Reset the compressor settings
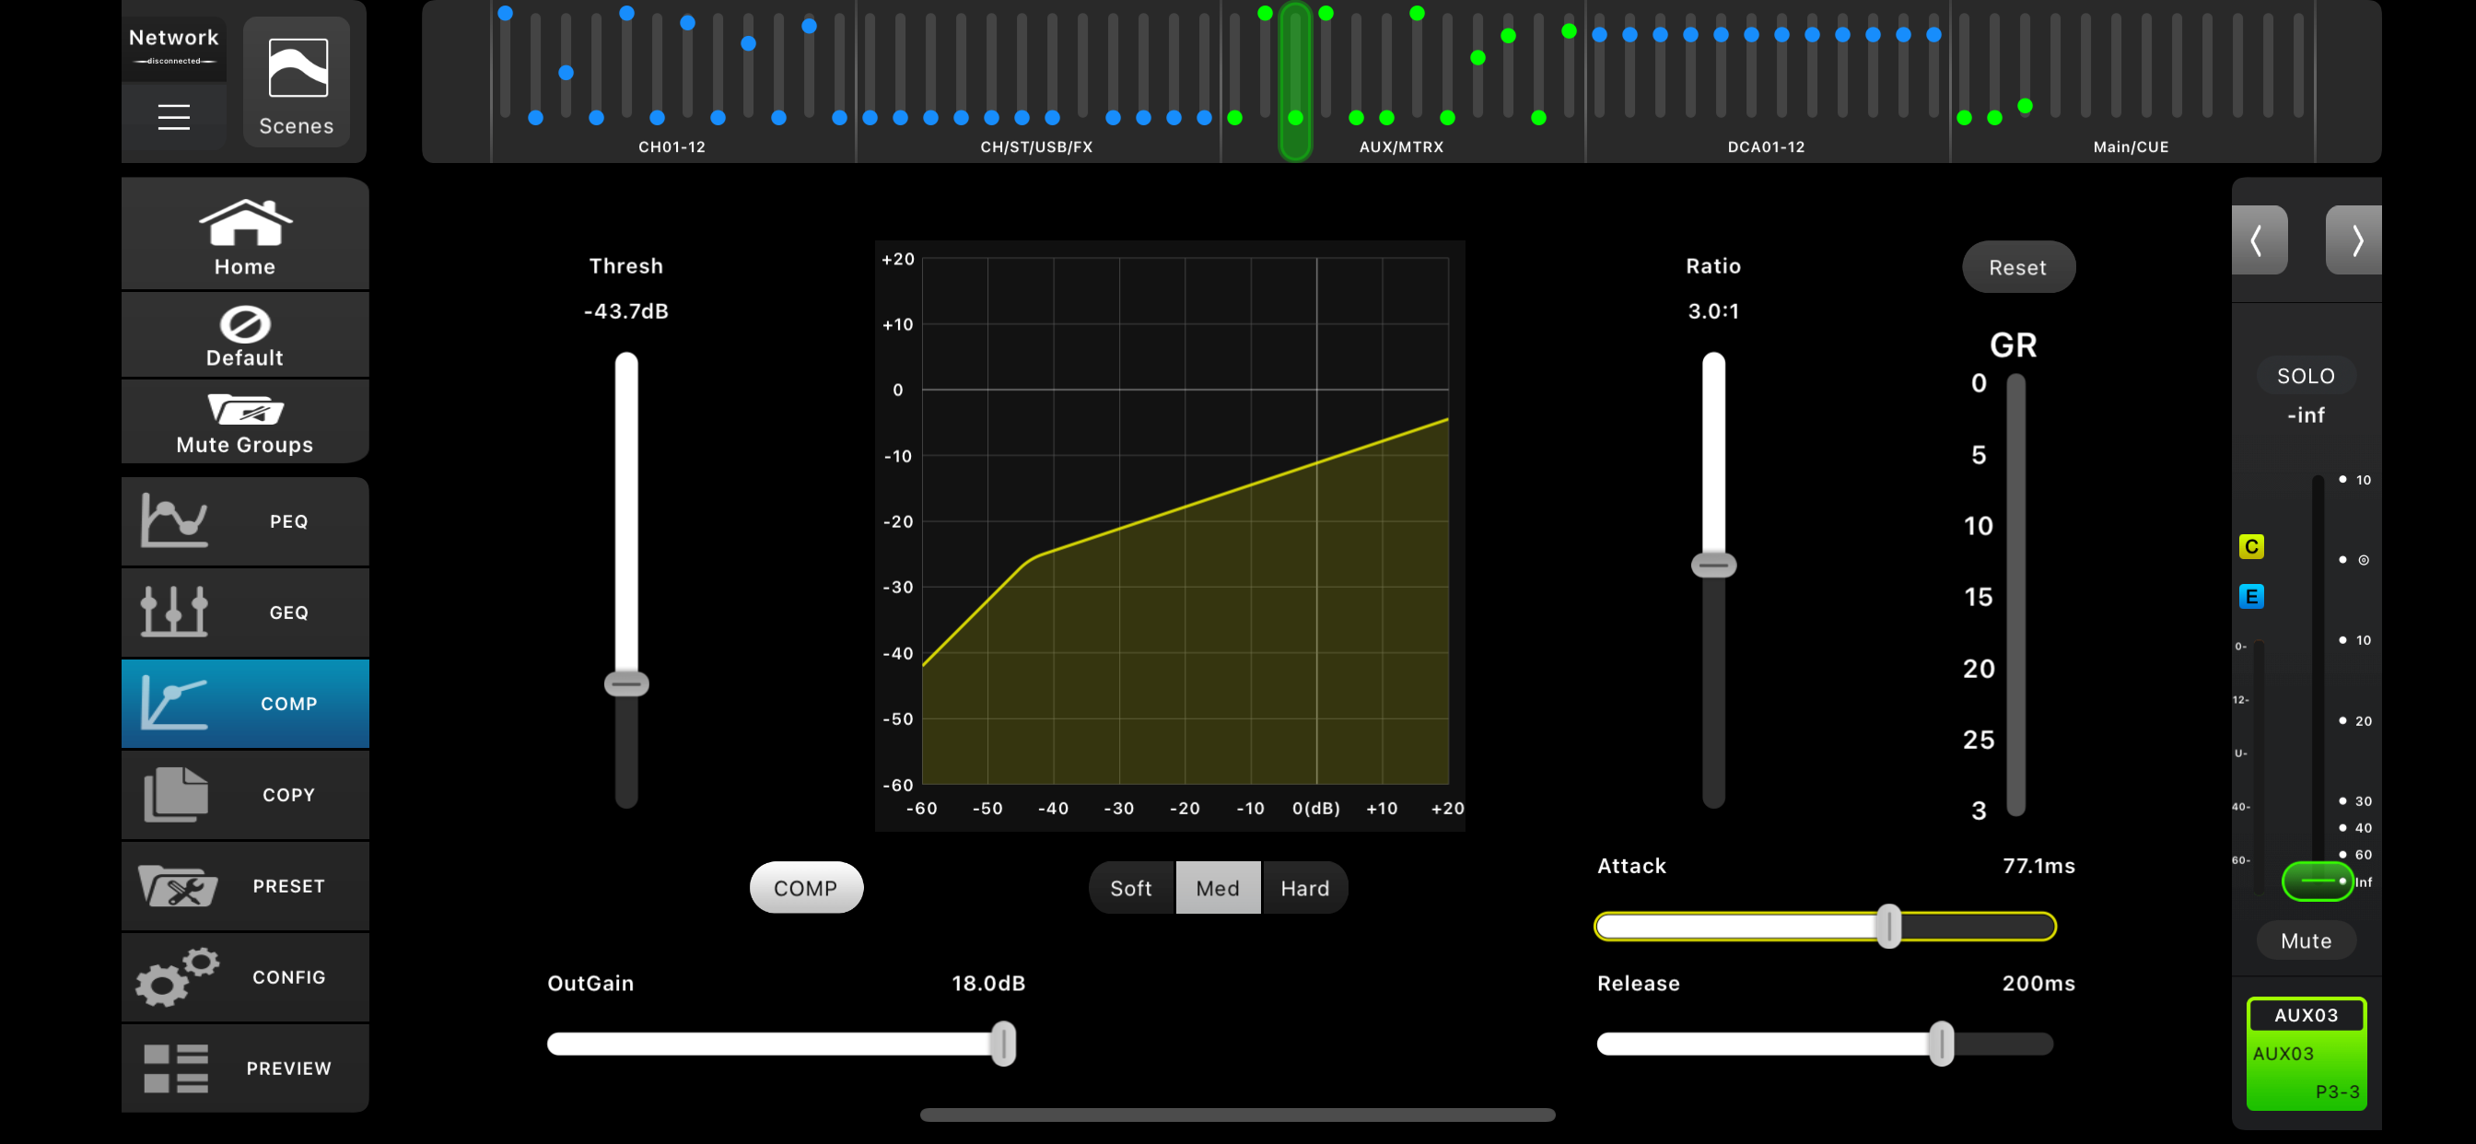The width and height of the screenshot is (2476, 1144). point(2017,267)
